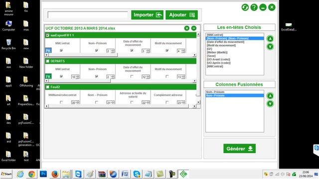This screenshot has height=179, width=319.
Task: Open the Computer desktop icon
Action: [8, 25]
